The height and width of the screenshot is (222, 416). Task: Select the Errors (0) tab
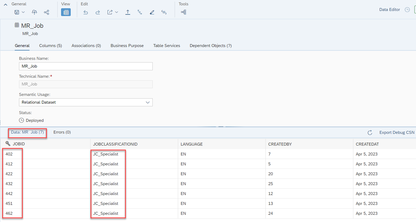pos(62,132)
